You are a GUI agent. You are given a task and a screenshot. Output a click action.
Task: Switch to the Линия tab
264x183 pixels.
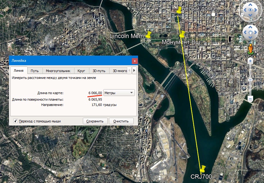point(19,71)
